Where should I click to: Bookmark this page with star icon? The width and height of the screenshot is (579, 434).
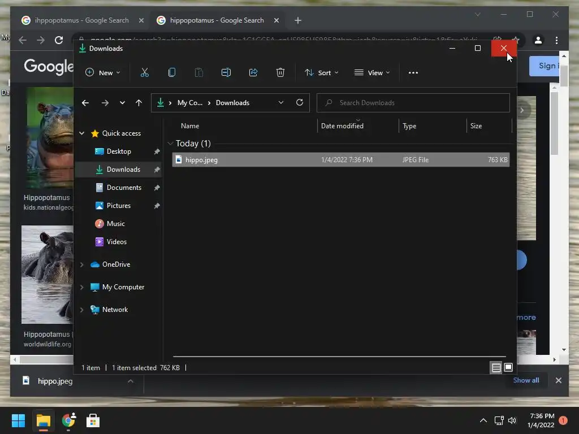click(x=516, y=40)
